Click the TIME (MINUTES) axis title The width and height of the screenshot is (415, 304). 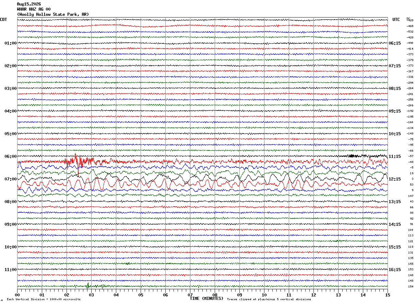(x=206, y=299)
